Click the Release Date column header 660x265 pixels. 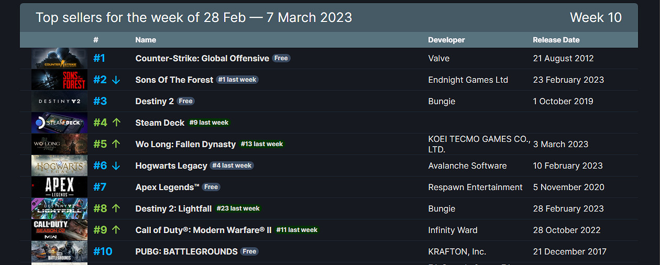click(x=556, y=40)
